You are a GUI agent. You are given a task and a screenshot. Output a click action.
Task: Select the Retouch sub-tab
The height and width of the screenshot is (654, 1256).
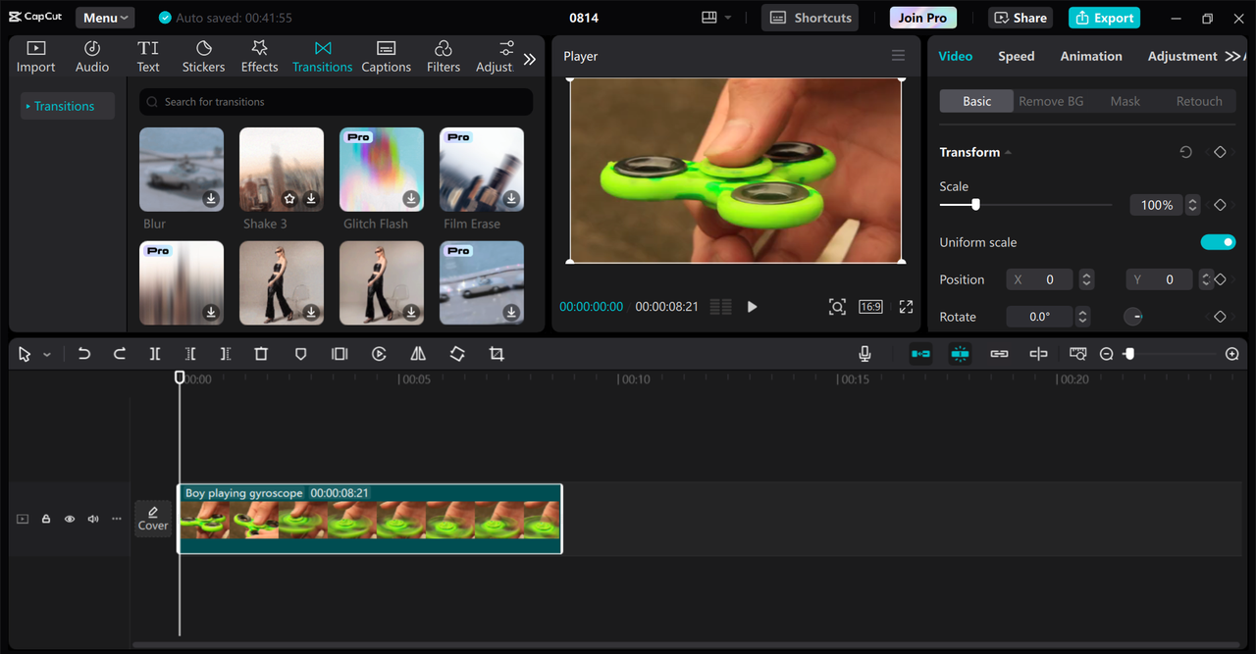[x=1199, y=101]
